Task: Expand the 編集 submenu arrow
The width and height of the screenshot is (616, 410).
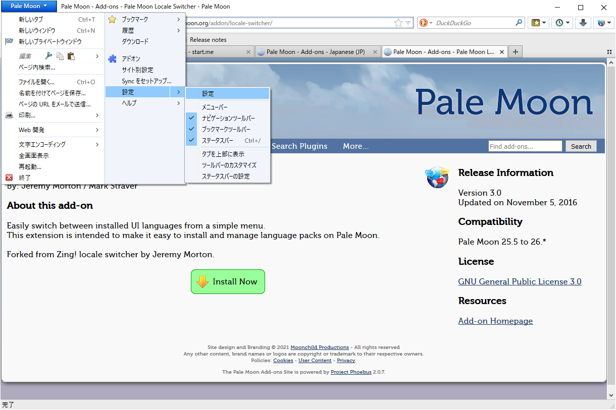Action: coord(97,56)
